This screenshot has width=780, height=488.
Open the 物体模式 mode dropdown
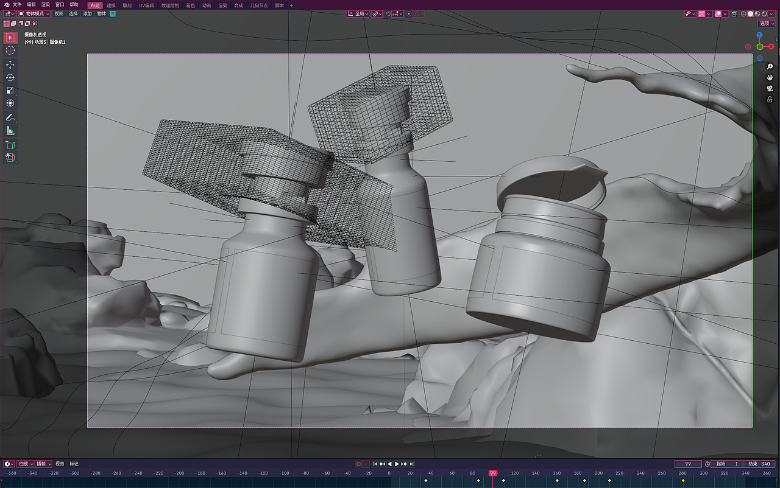tap(34, 13)
